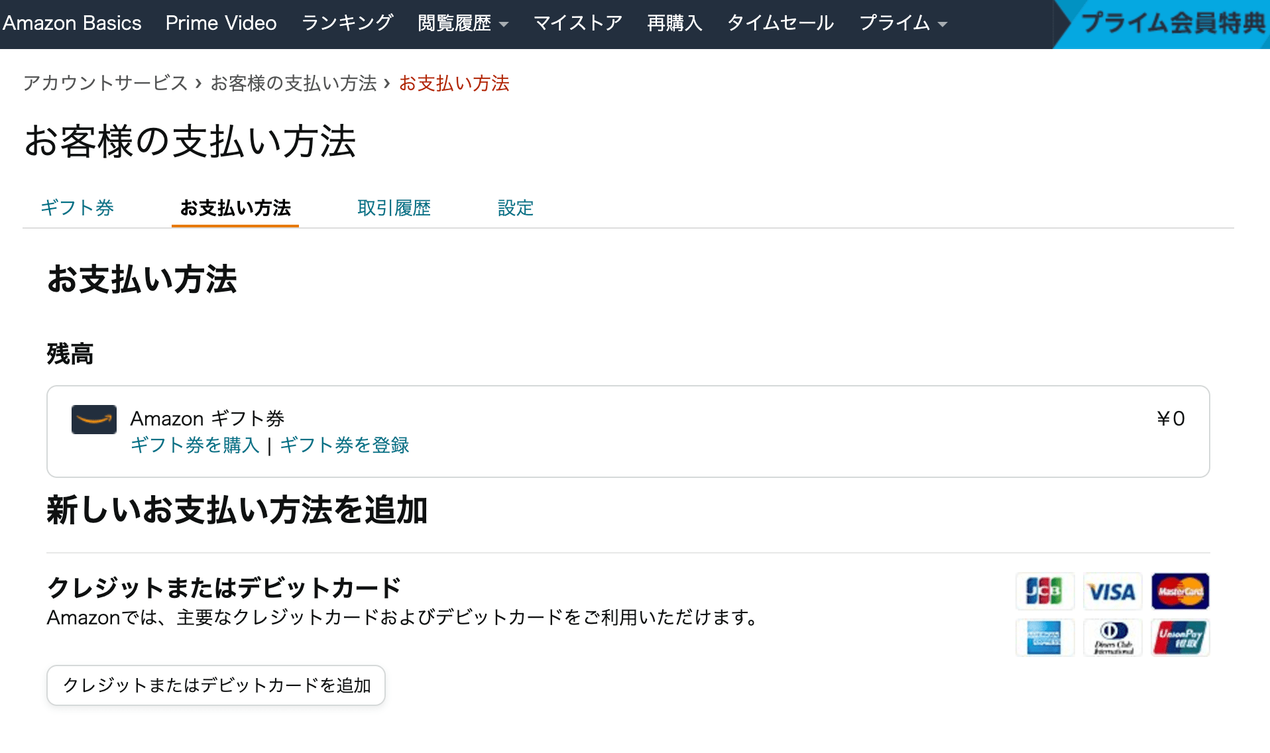The width and height of the screenshot is (1270, 753).
Task: Click the ギフト券を購入 link
Action: tap(195, 445)
